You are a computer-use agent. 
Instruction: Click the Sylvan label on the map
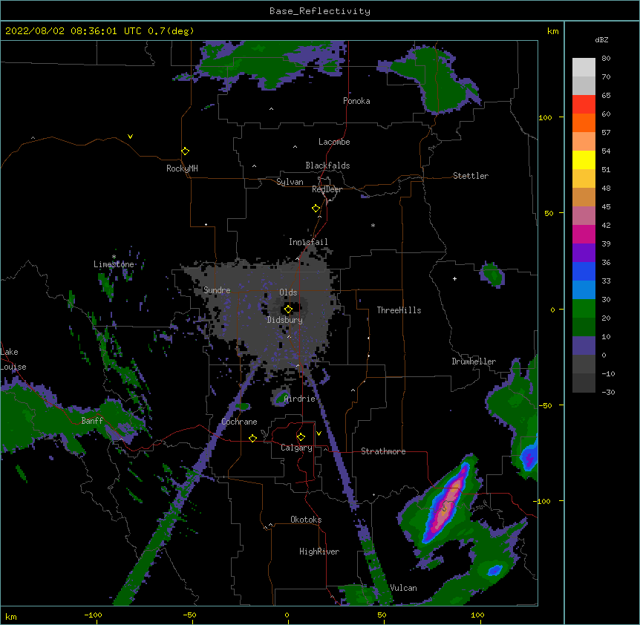[x=290, y=182]
